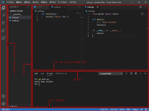Open the Manage gear settings icon
149x111 pixels.
click(x=4, y=104)
